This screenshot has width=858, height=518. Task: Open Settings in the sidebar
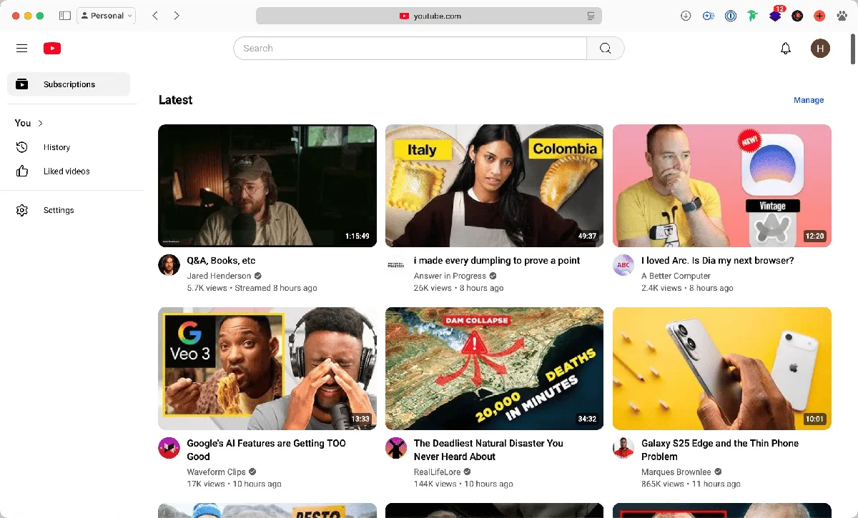click(69, 210)
